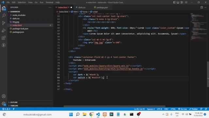This screenshot has height=118, width=209.
Task: Toggle the primary side bar layout
Action: click(x=174, y=2)
